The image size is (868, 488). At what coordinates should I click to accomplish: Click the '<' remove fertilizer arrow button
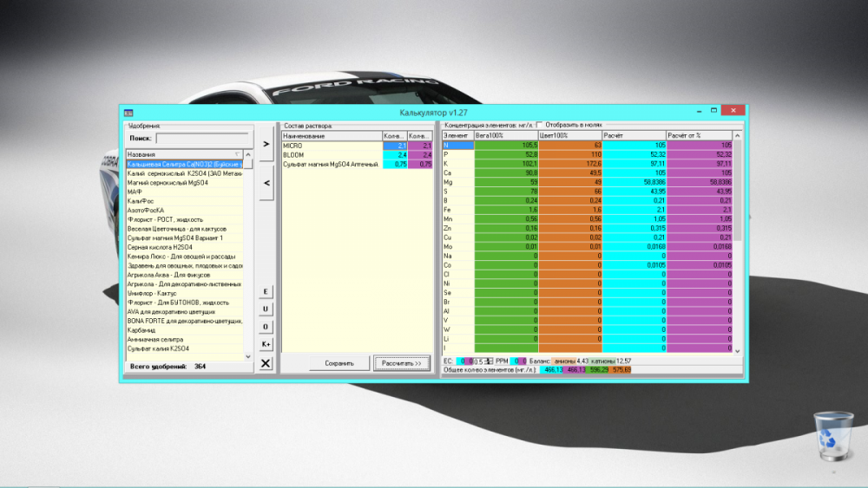pos(266,183)
